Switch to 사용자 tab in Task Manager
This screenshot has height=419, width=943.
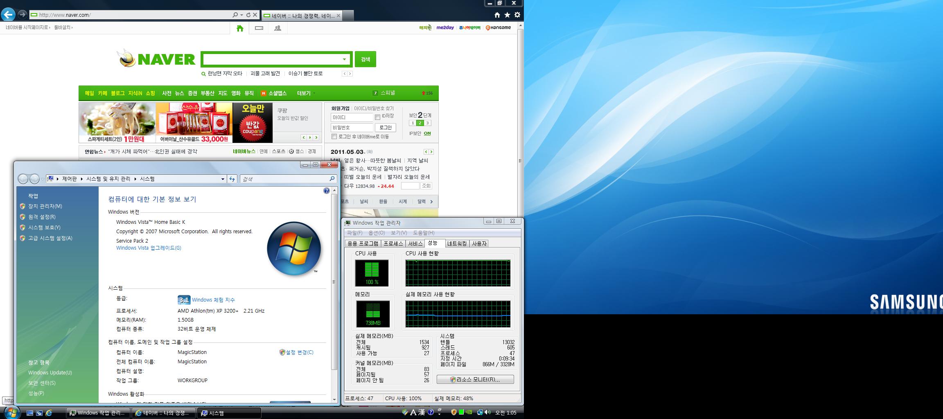pos(479,243)
